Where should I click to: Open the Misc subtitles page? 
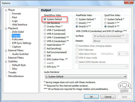15,69
